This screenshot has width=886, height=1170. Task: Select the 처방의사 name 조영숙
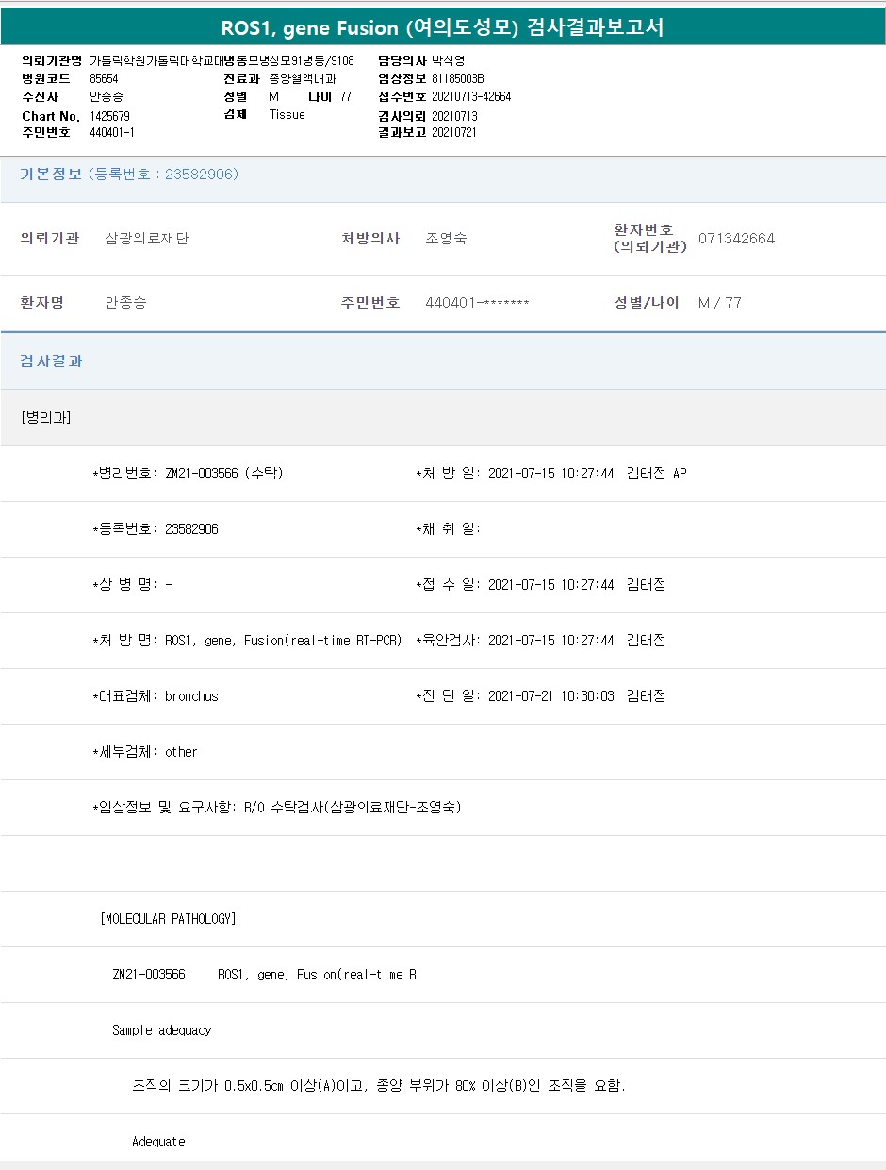click(446, 239)
